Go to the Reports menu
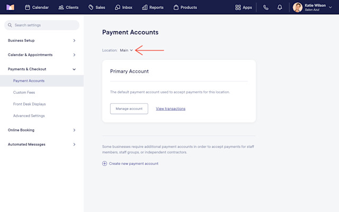Viewport: 339px width, 212px height. pyautogui.click(x=153, y=7)
